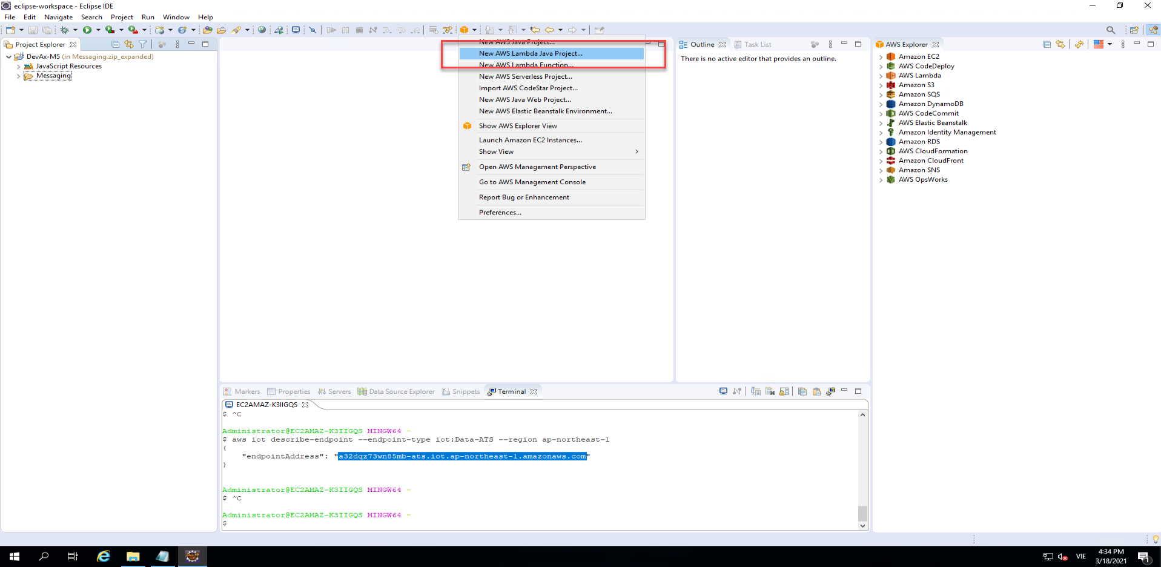Screen dimensions: 1161x567
Task: Click the Task View icon on the taskbar
Action: click(x=73, y=556)
